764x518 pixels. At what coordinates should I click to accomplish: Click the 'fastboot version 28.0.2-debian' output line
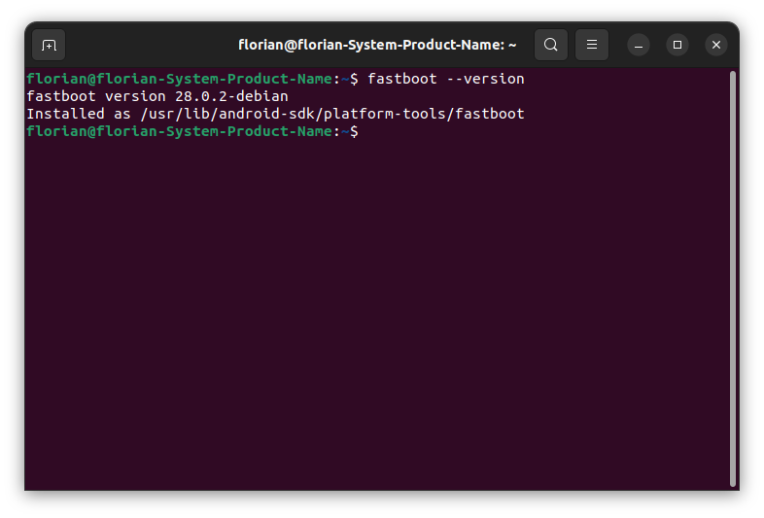tap(157, 96)
